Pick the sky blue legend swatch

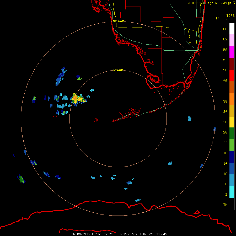tap(232, 180)
